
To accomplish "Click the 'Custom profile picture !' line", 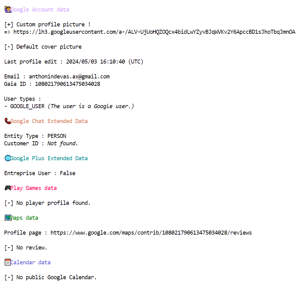I will tap(47, 24).
